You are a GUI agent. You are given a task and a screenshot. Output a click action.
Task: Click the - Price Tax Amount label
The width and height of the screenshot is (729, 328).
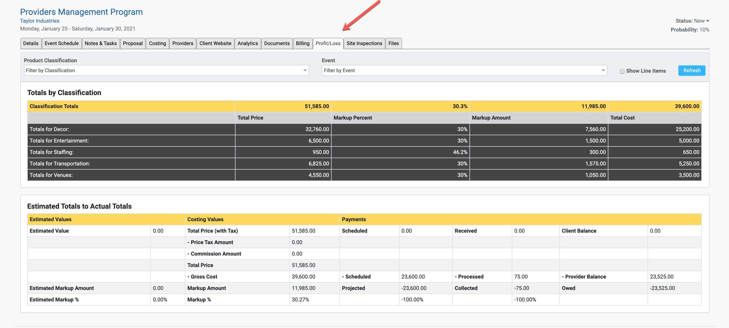[x=210, y=243]
